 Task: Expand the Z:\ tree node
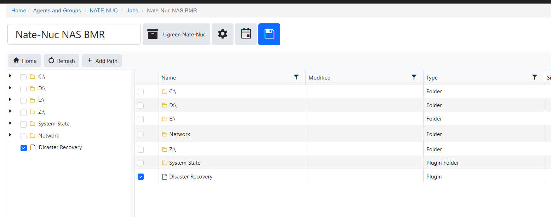click(x=10, y=111)
